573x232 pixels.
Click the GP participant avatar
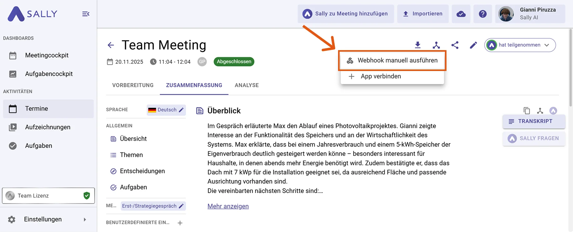(202, 62)
